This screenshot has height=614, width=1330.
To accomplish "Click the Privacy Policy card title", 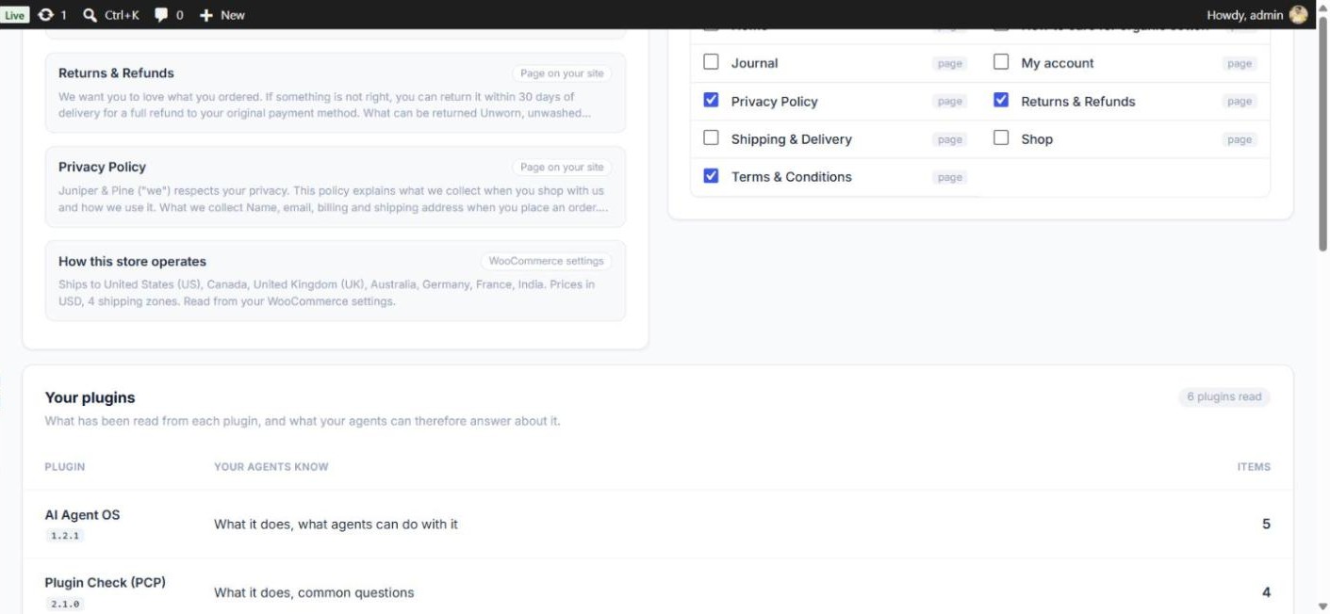I will click(x=102, y=167).
